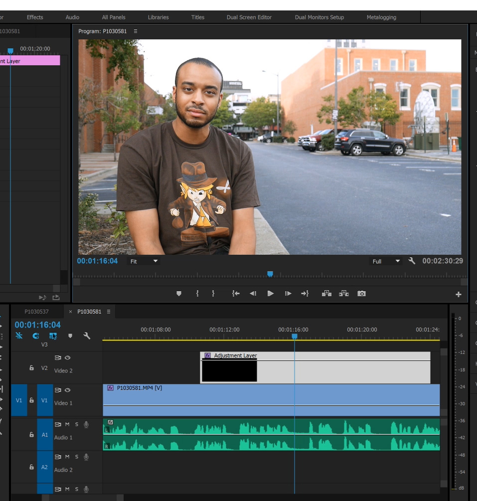Click the Program monitor playhead marker

(270, 274)
